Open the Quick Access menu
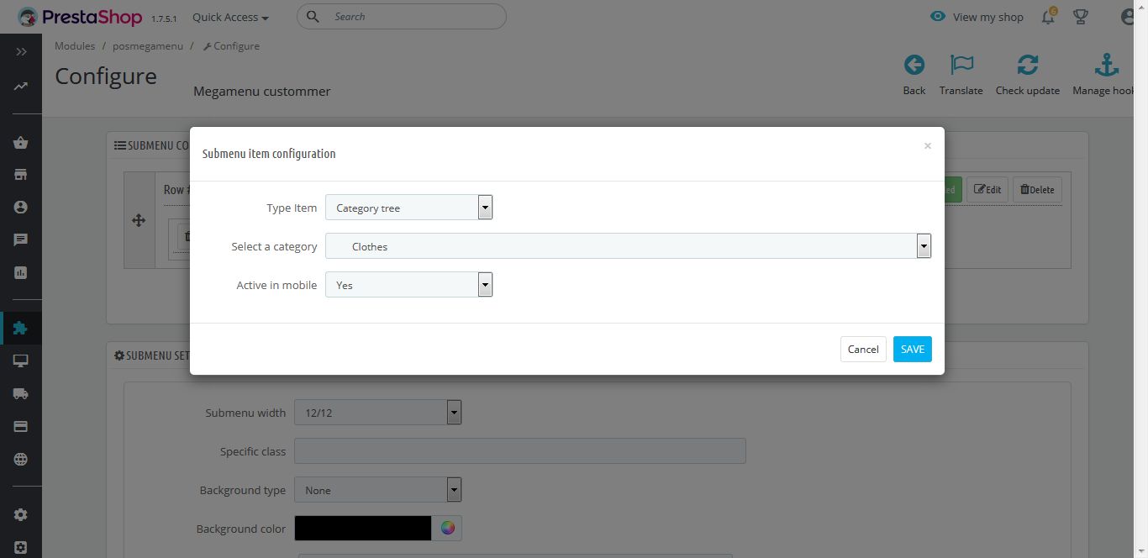1148x558 pixels. [230, 17]
